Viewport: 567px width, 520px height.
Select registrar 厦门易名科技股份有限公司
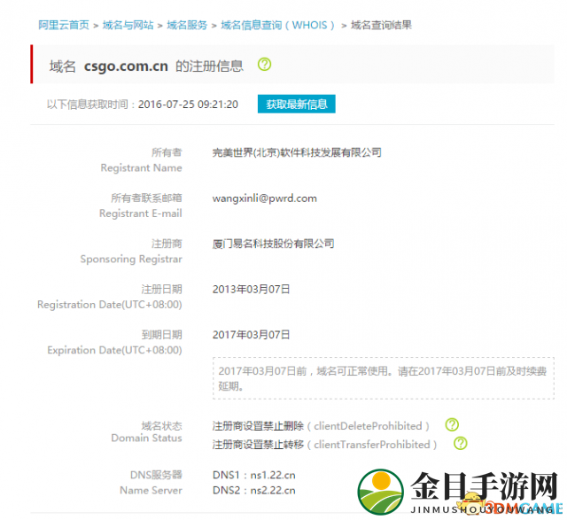point(274,244)
